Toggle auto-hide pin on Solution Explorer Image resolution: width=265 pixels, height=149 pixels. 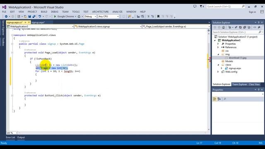click(x=258, y=22)
